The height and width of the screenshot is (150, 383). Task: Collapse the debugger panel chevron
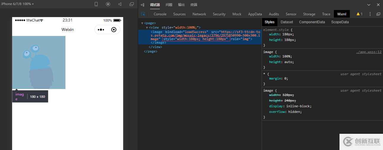point(369,5)
